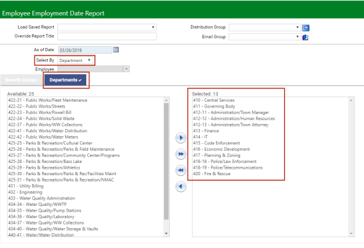Click Available list scroll-down arrow
The height and width of the screenshot is (248, 364).
[166, 233]
